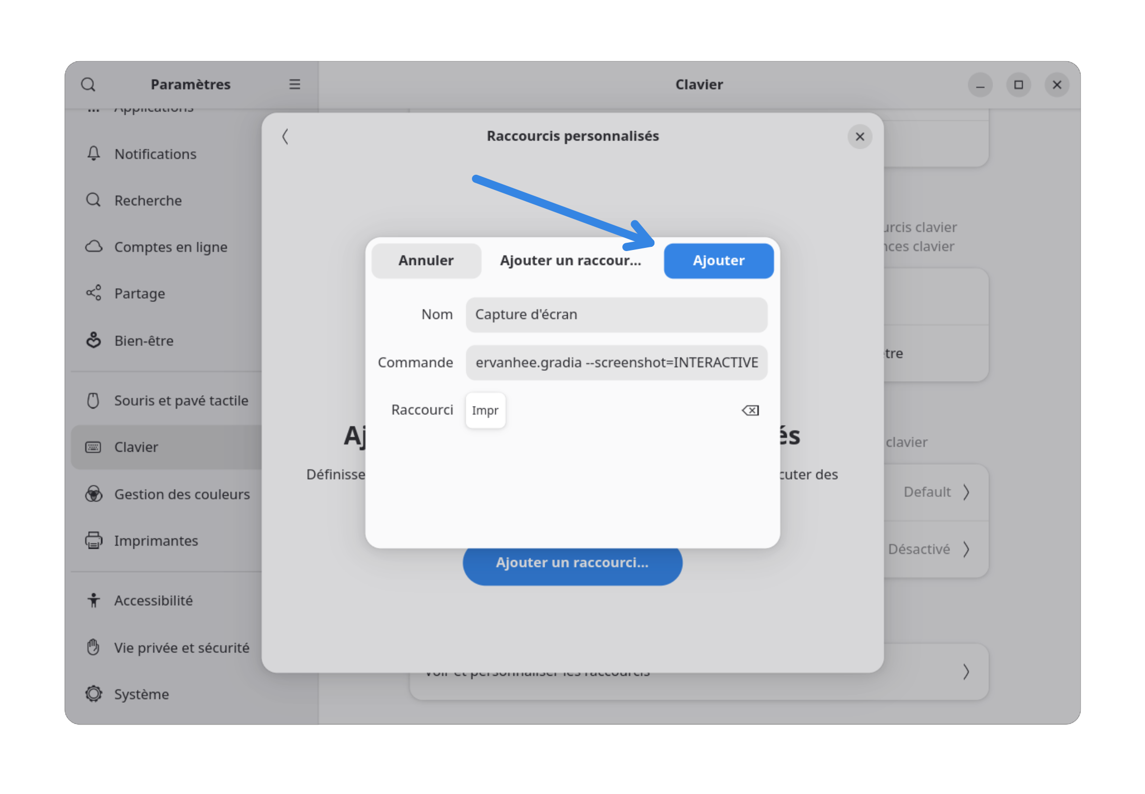Image resolution: width=1145 pixels, height=794 pixels.
Task: Click the Ajouter button to confirm the shortcut
Action: coord(718,260)
